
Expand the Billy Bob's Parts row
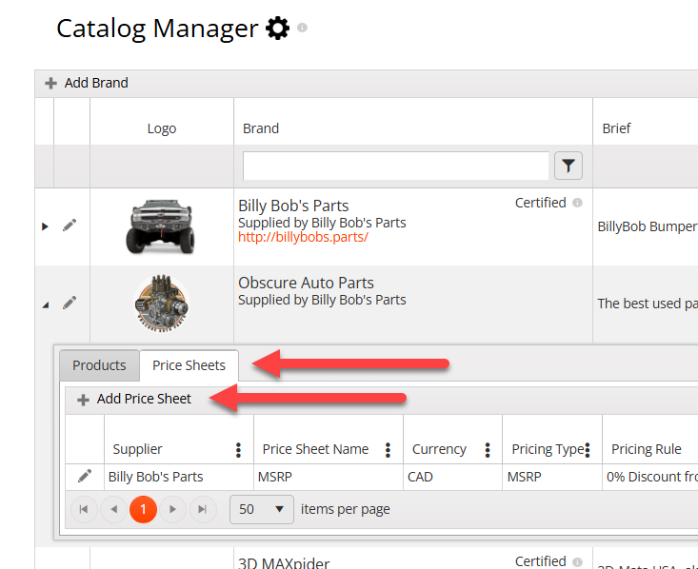point(45,226)
